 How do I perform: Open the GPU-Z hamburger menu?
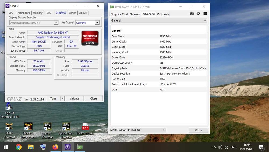[205, 13]
